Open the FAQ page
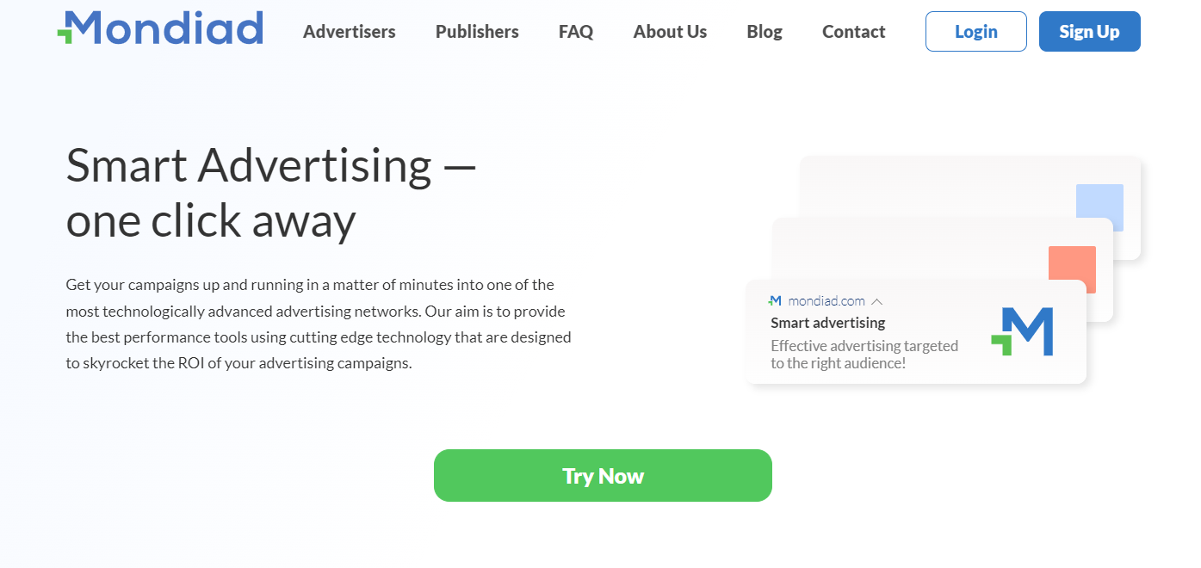The width and height of the screenshot is (1201, 568). 576,32
